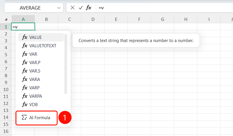
Task: Select column D header
Action: tap(93, 19)
